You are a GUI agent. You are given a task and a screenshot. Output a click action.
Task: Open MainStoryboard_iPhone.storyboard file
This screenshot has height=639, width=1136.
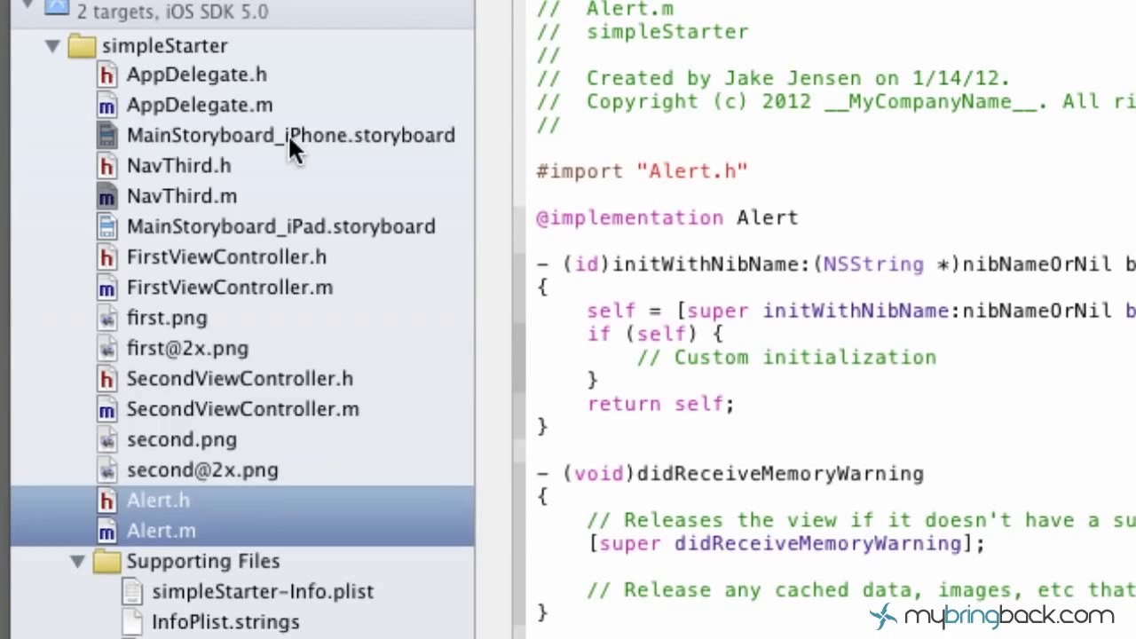pos(290,136)
